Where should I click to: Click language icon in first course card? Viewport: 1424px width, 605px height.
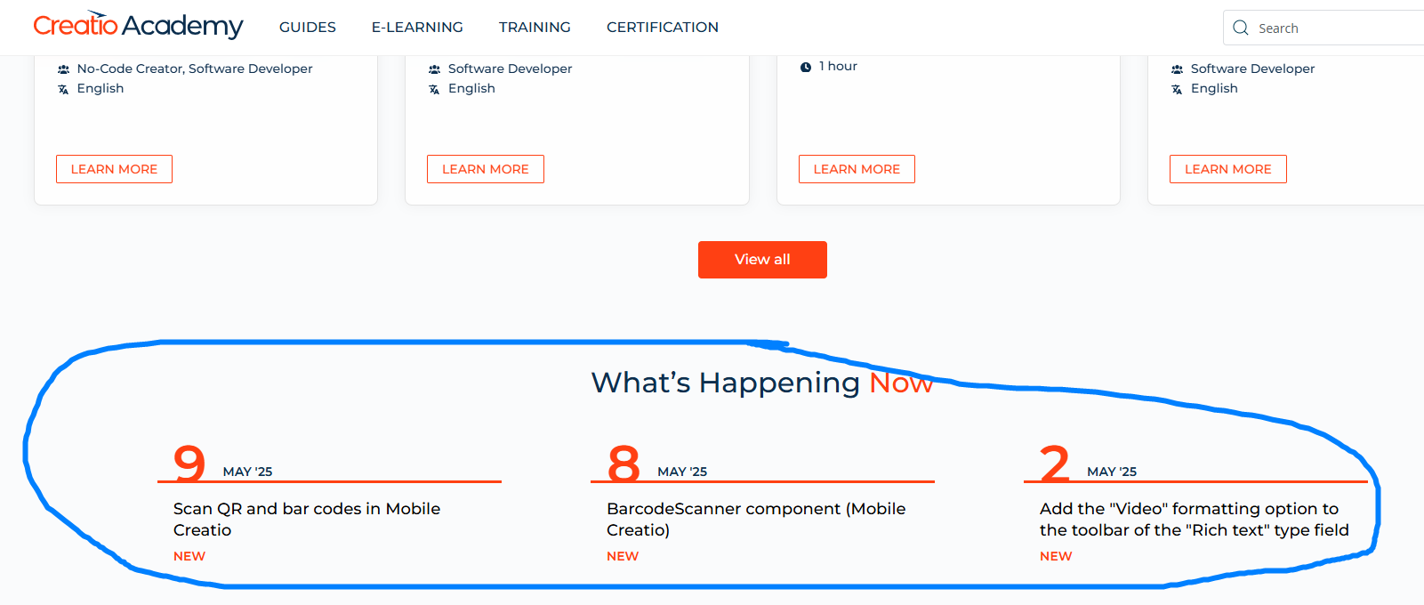pyautogui.click(x=63, y=89)
